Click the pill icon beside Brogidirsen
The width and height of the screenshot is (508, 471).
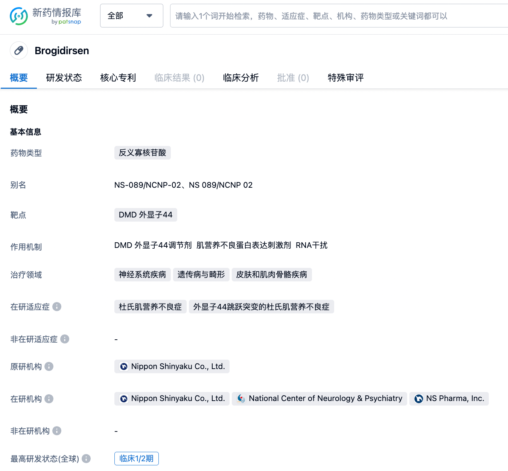19,50
